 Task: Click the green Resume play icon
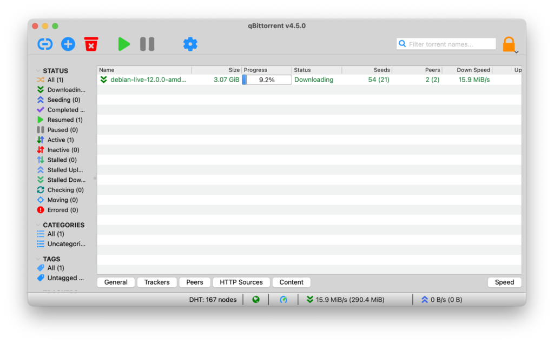pos(124,44)
